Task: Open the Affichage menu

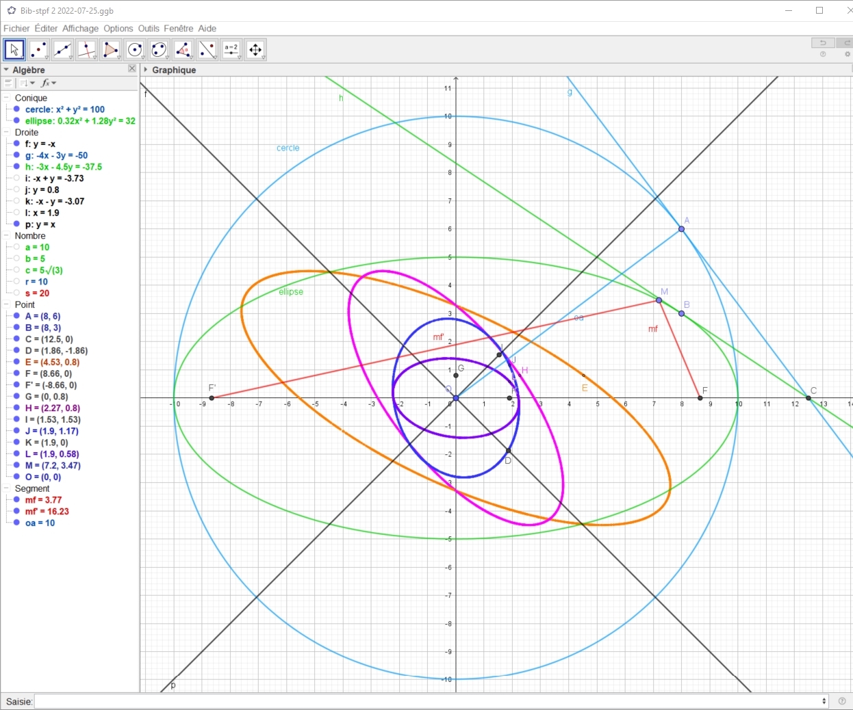Action: pos(80,28)
